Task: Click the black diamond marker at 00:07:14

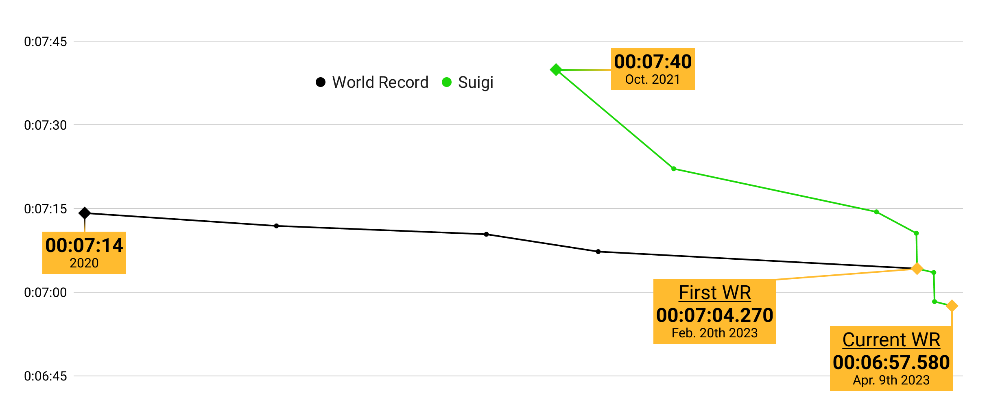Action: pos(85,213)
